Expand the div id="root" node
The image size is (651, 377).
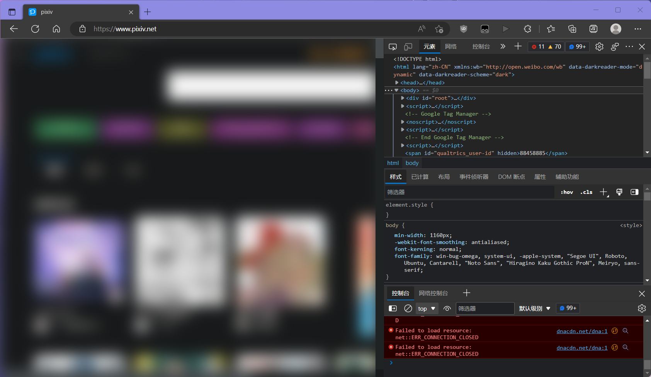(x=403, y=98)
